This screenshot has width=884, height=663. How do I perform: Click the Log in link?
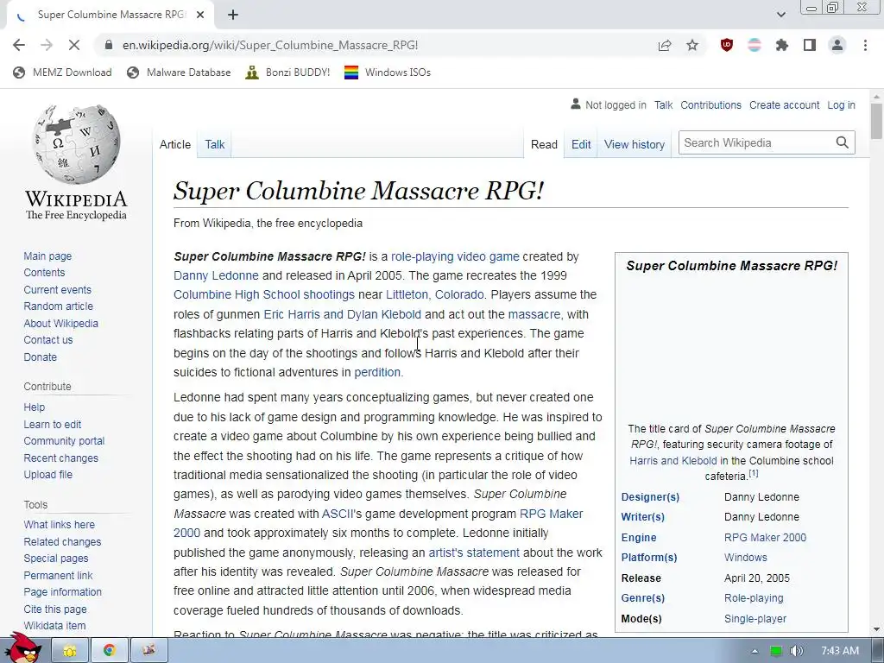[x=841, y=104]
